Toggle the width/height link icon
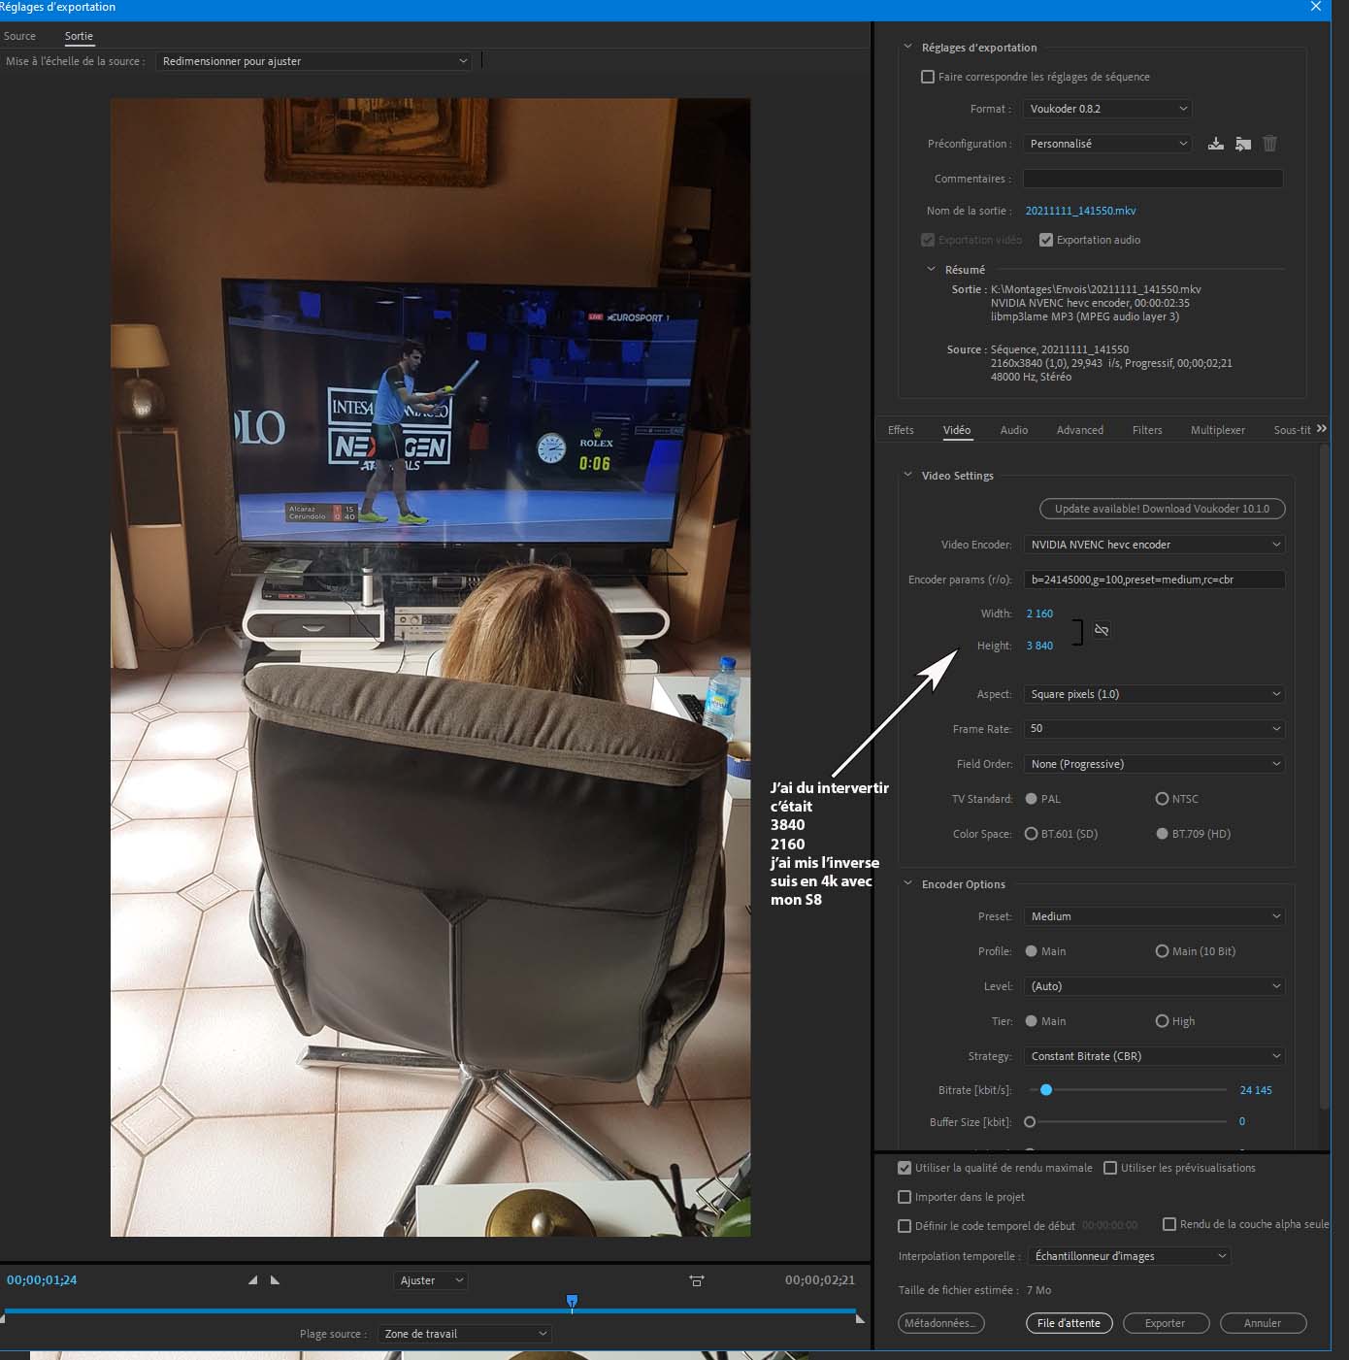 click(x=1102, y=630)
